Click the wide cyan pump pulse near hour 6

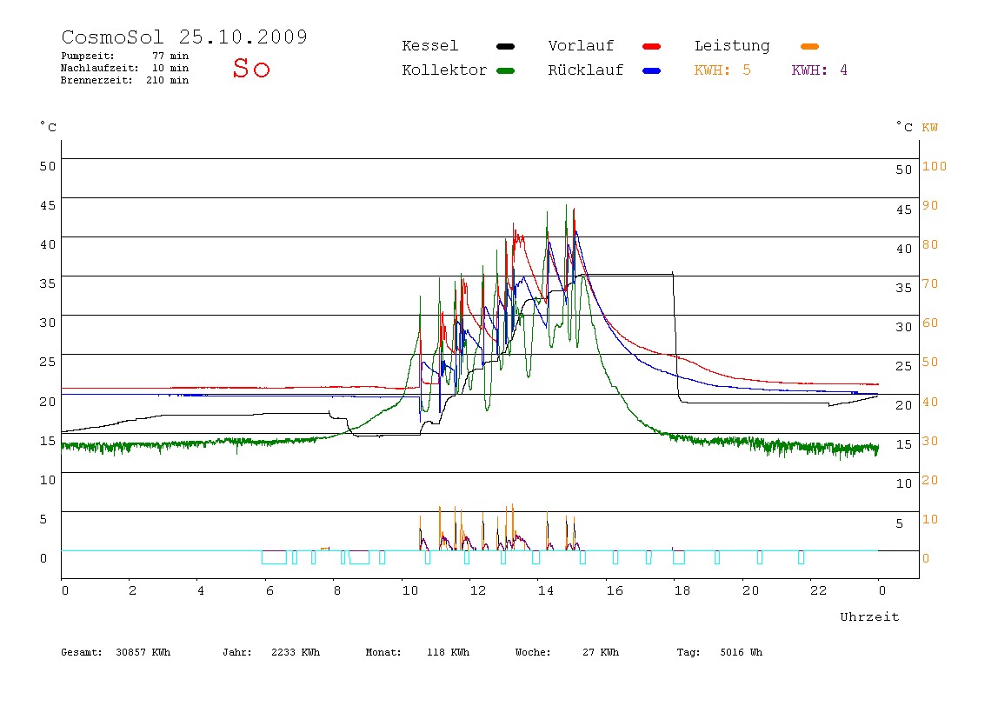pos(275,557)
